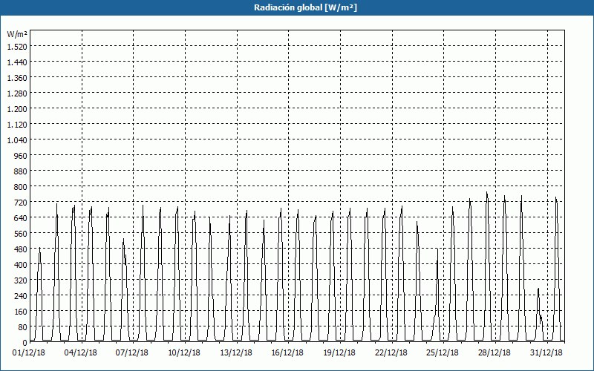Click the 1.200 y-axis value
Image resolution: width=594 pixels, height=371 pixels.
[x=17, y=108]
